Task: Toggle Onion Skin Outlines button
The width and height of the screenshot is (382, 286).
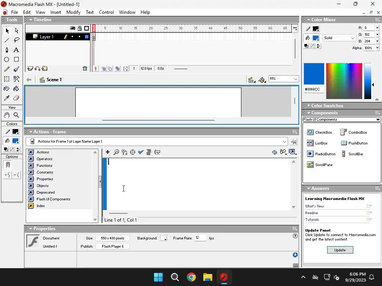Action: (110, 69)
